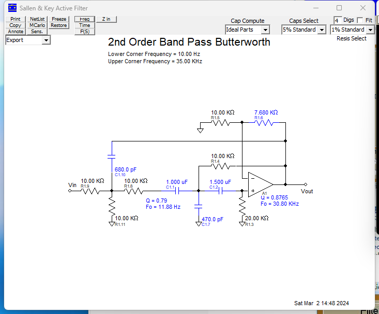Screen dimensions: 379x314
Task: Click capacitor C1.1 value 1.000 uF
Action: 177,182
